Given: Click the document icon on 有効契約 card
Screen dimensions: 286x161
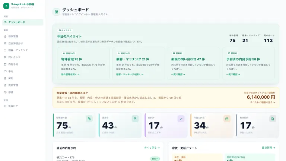Looking at the screenshot, I should (x=273, y=119).
